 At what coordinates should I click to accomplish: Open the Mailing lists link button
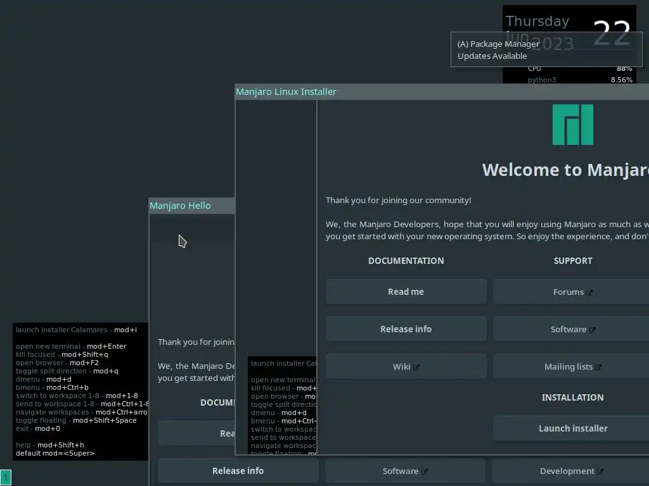coord(571,366)
